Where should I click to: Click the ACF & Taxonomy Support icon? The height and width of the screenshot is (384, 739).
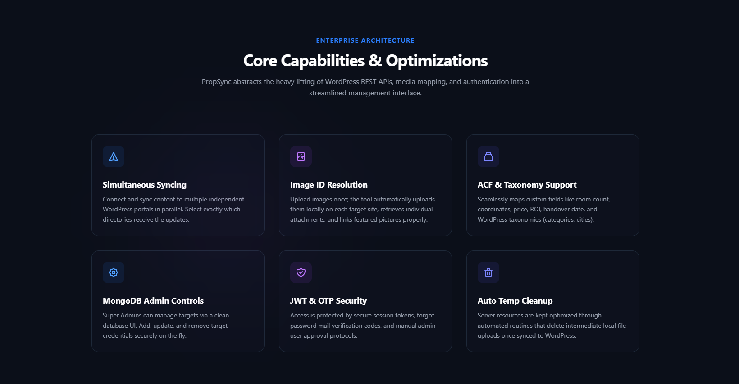pos(488,156)
